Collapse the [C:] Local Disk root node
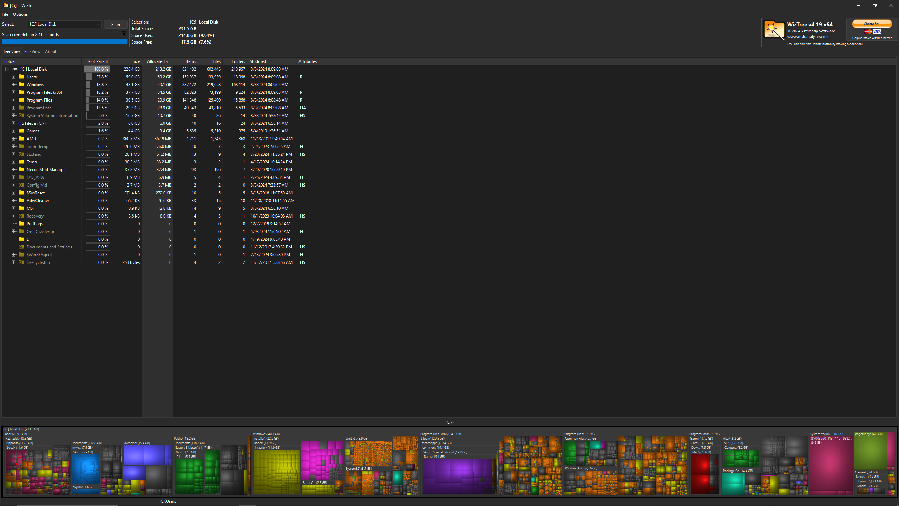The width and height of the screenshot is (899, 506). pyautogui.click(x=7, y=69)
